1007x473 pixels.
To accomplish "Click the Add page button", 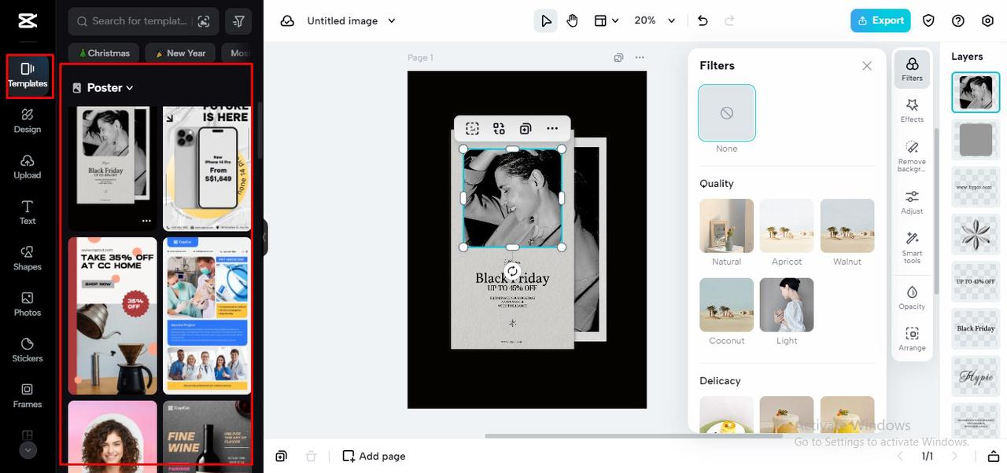I will 374,456.
